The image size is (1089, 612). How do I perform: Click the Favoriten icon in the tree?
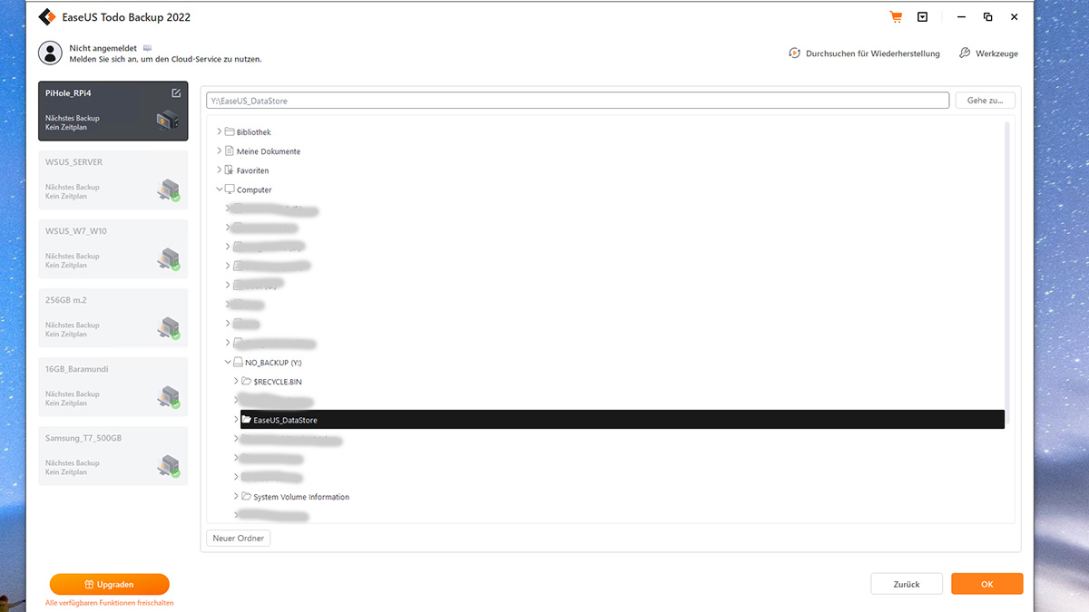pyautogui.click(x=230, y=170)
